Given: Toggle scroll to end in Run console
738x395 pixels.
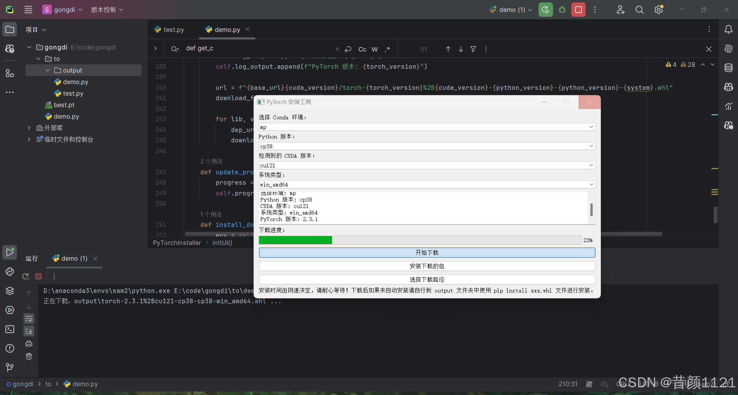Looking at the screenshot, I should 29,331.
